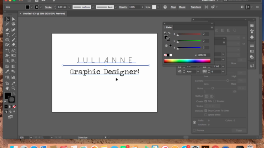The width and height of the screenshot is (264, 148).
Task: Set Gradient mode in toolbar
Action: [10, 106]
